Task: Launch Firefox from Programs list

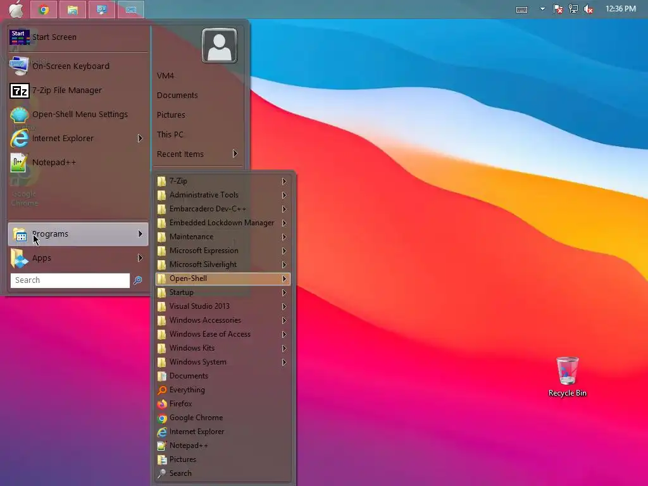Action: pyautogui.click(x=223, y=404)
